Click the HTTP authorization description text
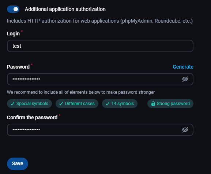The image size is (211, 174). click(x=100, y=21)
